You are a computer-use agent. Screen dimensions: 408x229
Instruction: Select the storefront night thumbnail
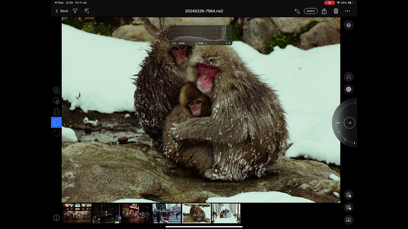[77, 213]
